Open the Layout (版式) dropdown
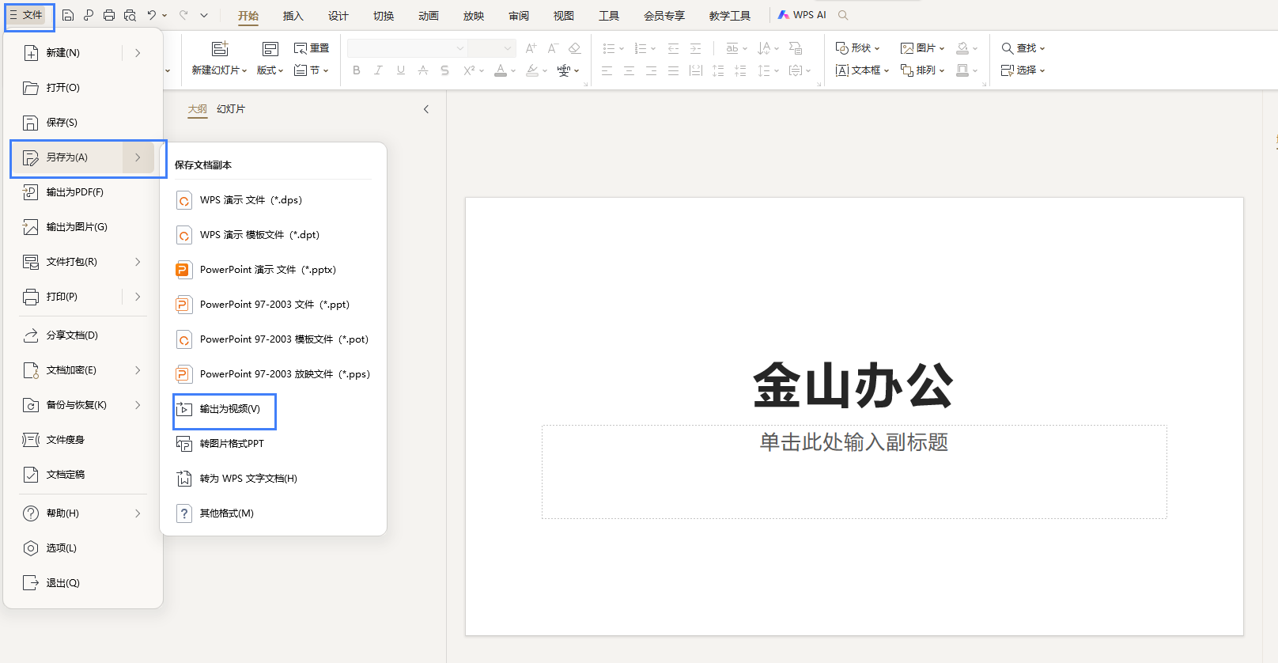This screenshot has height=663, width=1278. [x=270, y=70]
